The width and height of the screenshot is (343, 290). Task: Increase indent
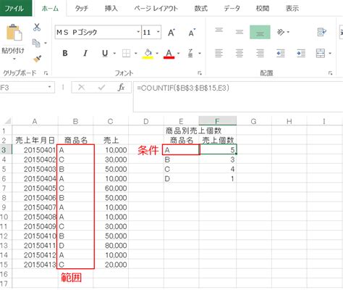(x=301, y=53)
